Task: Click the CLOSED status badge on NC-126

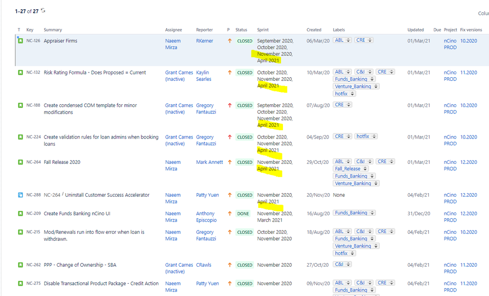Action: (245, 41)
